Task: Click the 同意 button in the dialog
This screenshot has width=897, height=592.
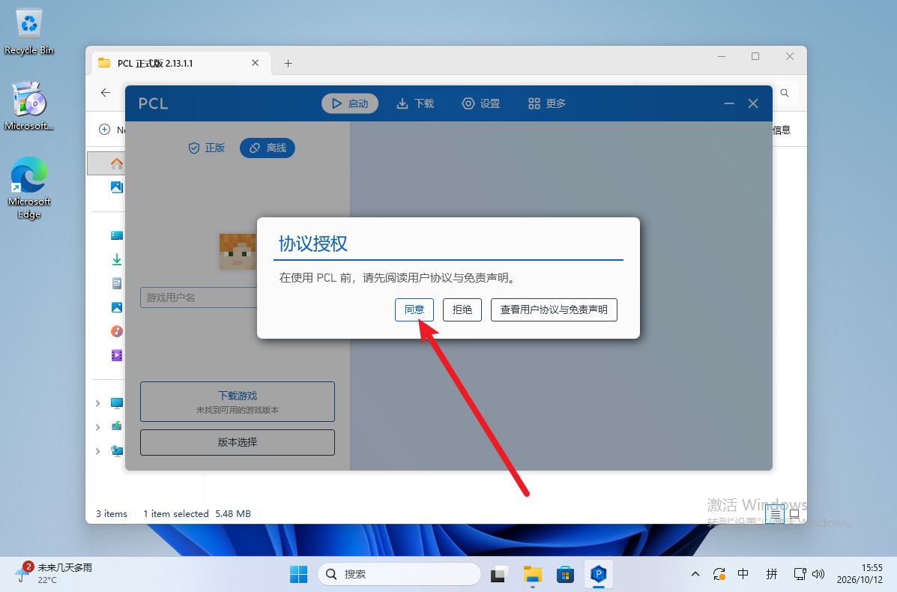Action: coord(414,309)
